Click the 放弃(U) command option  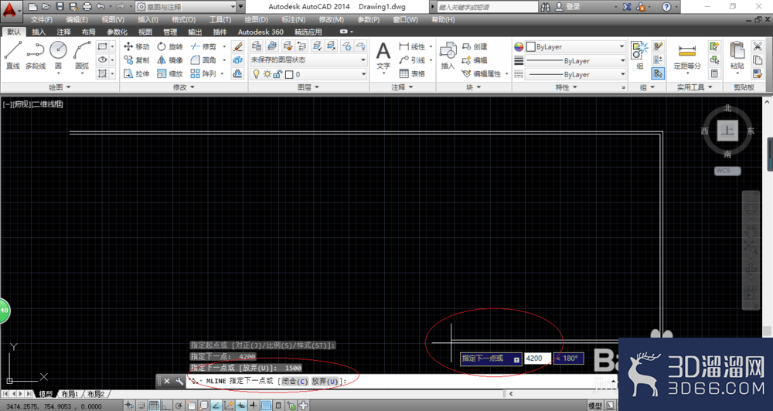click(326, 381)
